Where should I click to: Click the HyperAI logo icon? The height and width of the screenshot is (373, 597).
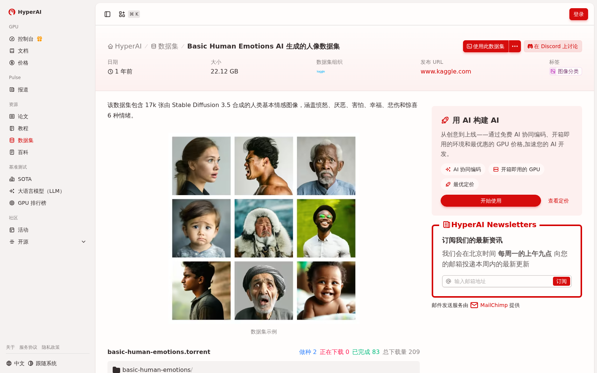12,12
